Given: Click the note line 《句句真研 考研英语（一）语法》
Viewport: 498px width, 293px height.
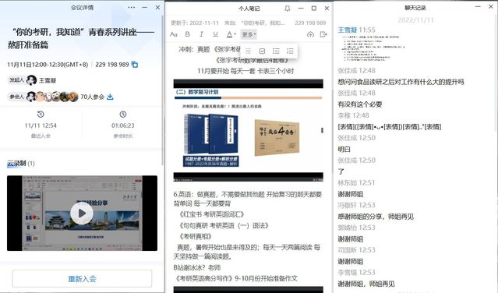Looking at the screenshot, I should [x=224, y=225].
